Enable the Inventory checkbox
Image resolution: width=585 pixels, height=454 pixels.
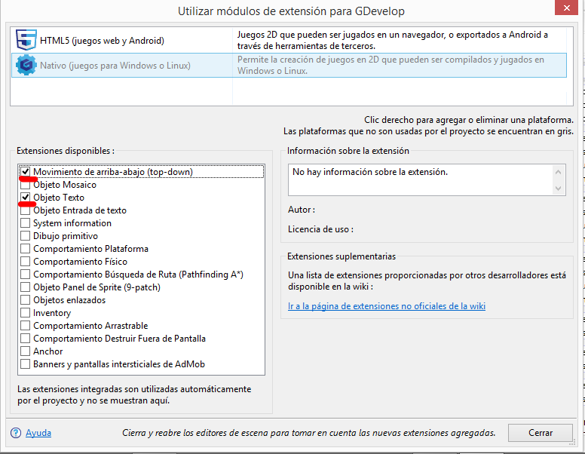26,312
